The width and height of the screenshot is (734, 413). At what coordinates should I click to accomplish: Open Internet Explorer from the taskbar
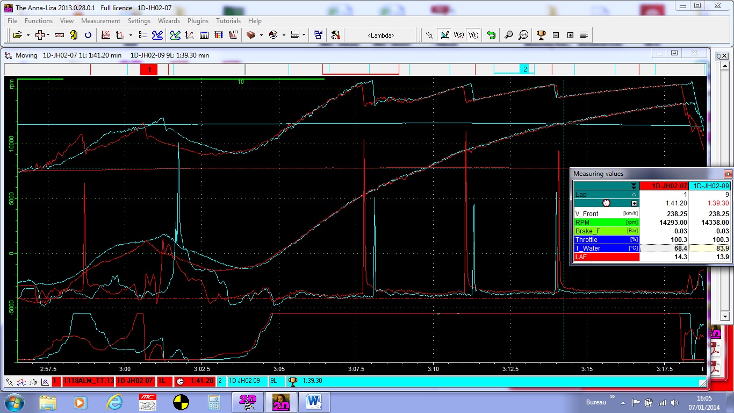tap(114, 402)
